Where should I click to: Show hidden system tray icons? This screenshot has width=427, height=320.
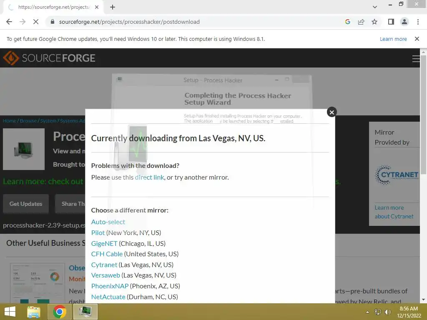click(368, 312)
